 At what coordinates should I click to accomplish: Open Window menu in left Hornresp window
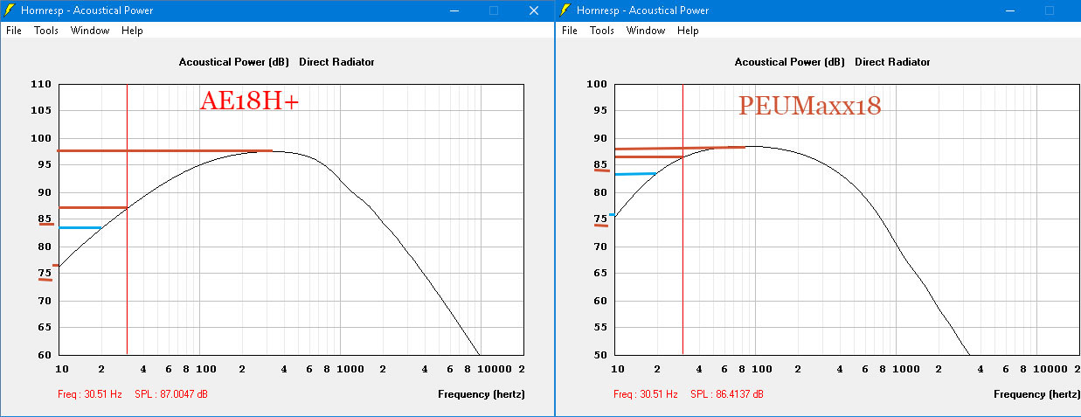[90, 31]
